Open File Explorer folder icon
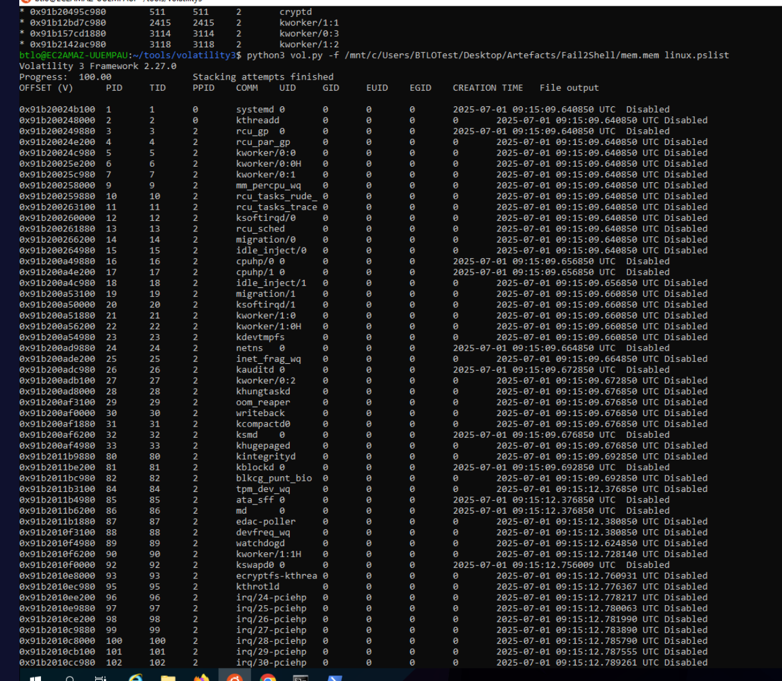This screenshot has width=782, height=681. coord(168,678)
